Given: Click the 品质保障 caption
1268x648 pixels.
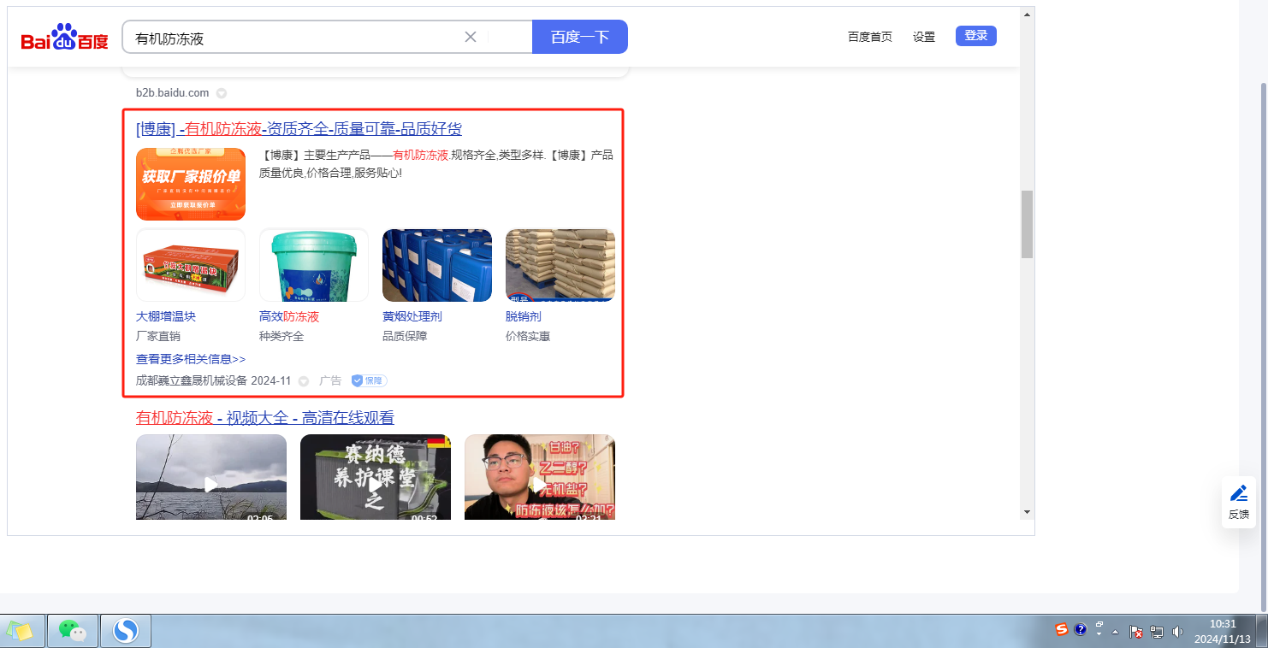Looking at the screenshot, I should coord(405,337).
